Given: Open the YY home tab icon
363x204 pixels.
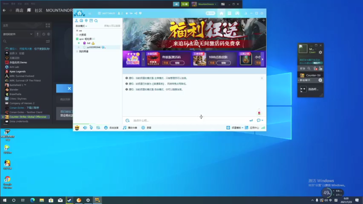Looking at the screenshot, I should coord(221,14).
